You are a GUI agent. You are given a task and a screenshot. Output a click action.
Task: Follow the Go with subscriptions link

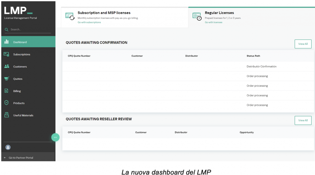click(x=89, y=22)
